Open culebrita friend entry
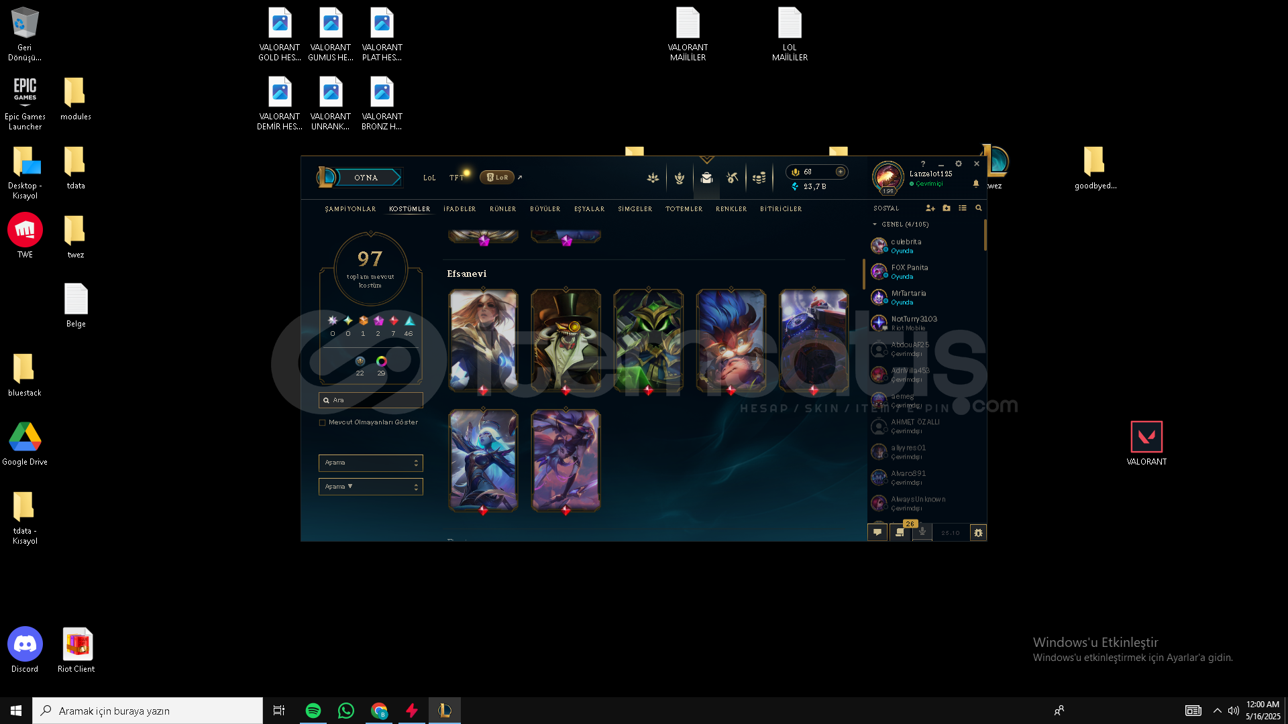This screenshot has height=724, width=1288. click(924, 246)
